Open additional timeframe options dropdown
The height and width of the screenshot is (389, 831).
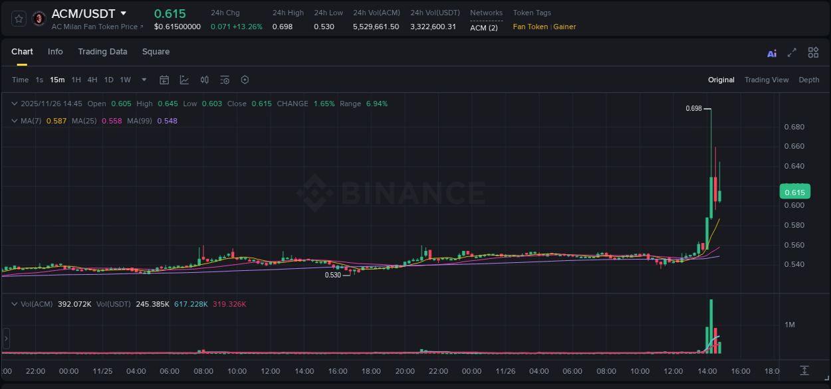click(144, 80)
